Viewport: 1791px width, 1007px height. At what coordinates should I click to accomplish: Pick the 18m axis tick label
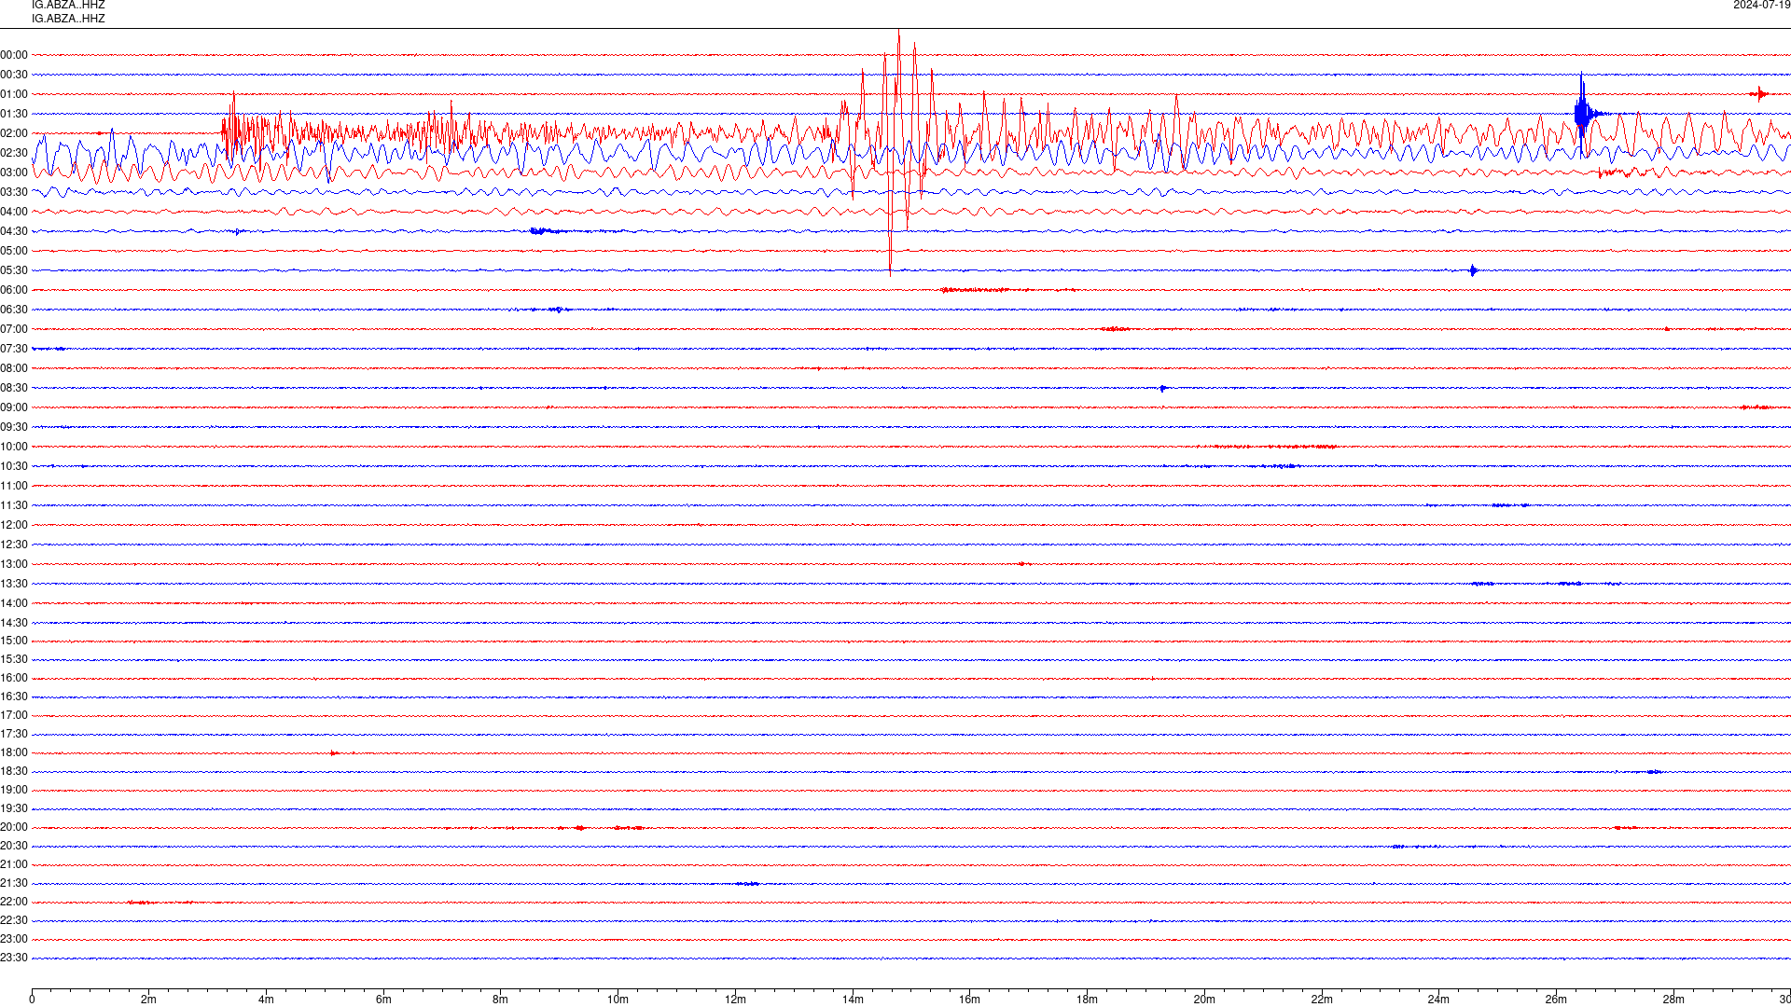point(1087,1000)
